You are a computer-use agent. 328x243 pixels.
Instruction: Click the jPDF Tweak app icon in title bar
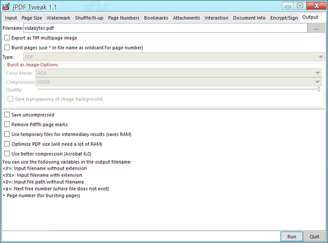point(6,7)
